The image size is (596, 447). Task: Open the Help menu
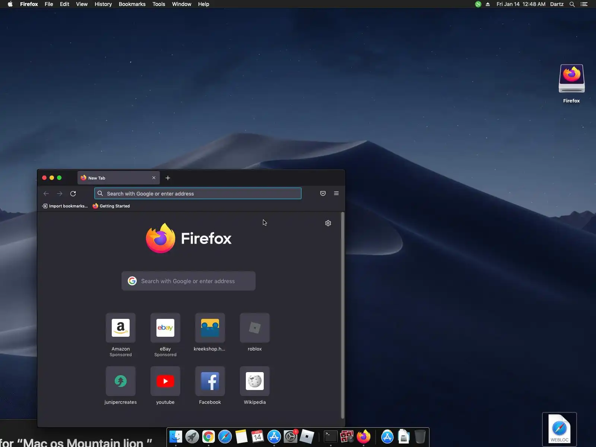point(204,4)
